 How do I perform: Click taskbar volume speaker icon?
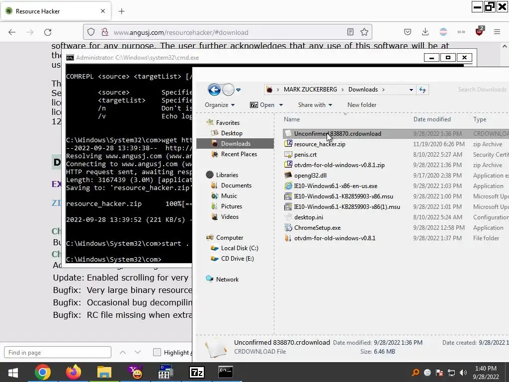point(463,373)
